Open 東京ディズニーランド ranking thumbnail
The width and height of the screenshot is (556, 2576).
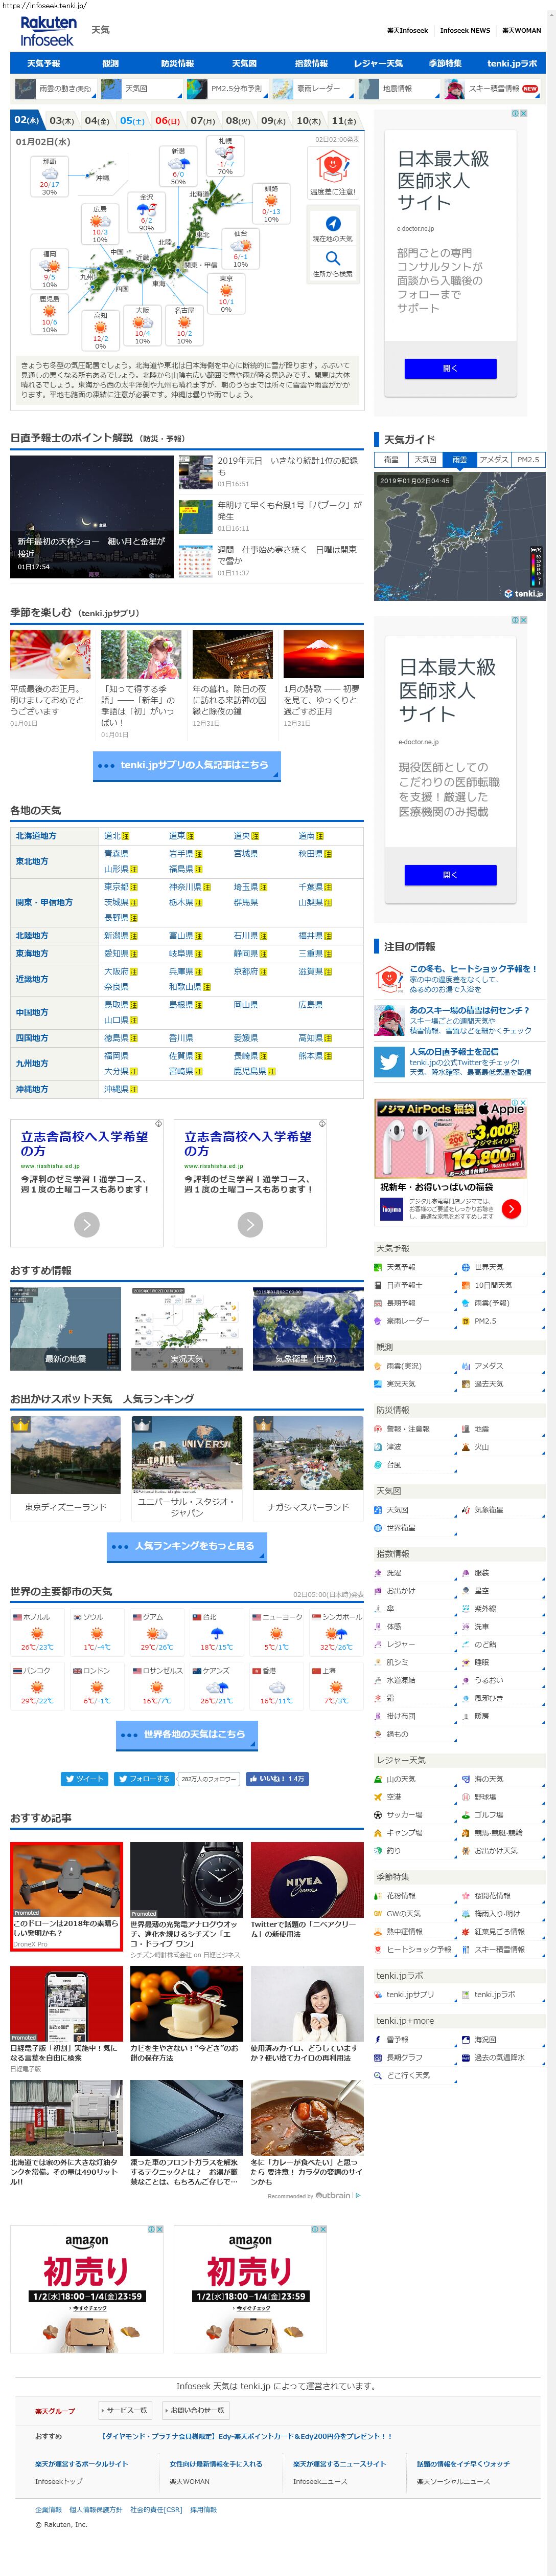tap(66, 1456)
